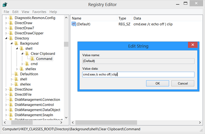Expand the DiskManagement.DataObject key

(6, 110)
